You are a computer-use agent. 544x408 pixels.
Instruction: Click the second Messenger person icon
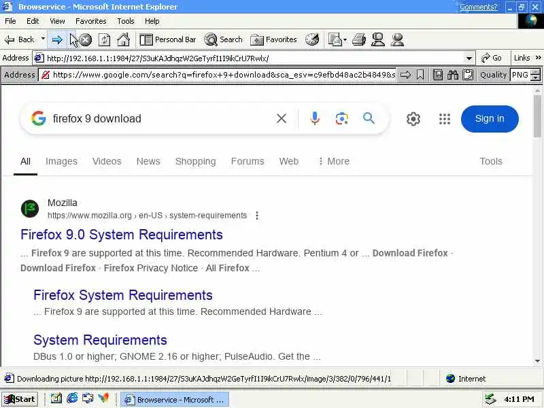pos(397,40)
